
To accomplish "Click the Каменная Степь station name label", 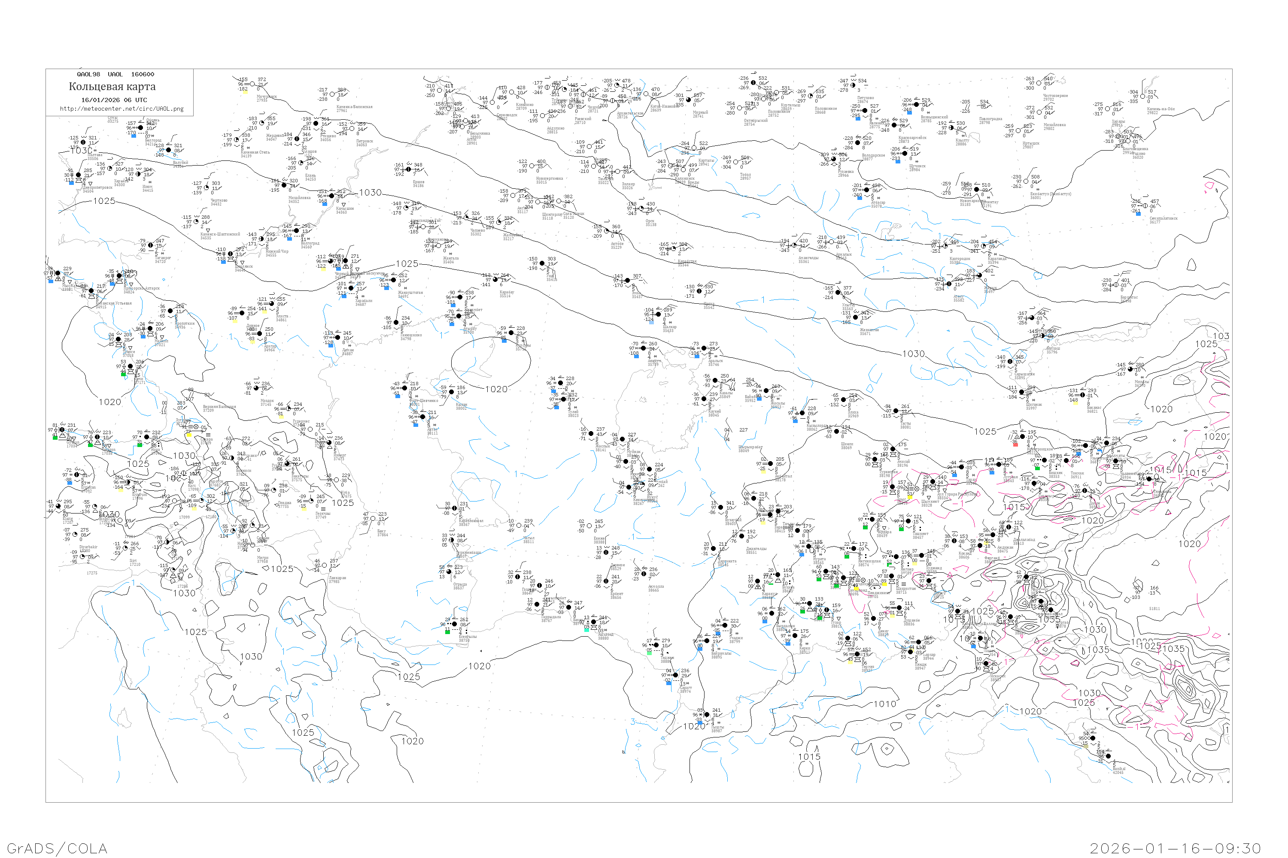I will pyautogui.click(x=255, y=153).
